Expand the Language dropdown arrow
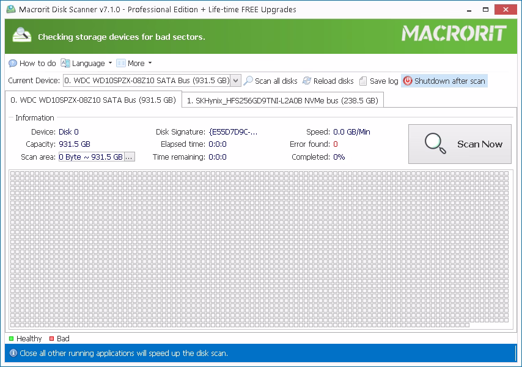The image size is (522, 367). [x=110, y=63]
